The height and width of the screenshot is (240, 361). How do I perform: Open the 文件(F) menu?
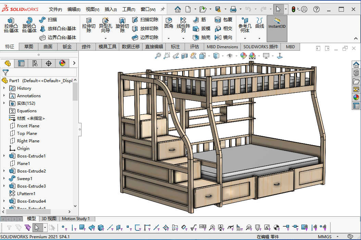tap(55, 9)
